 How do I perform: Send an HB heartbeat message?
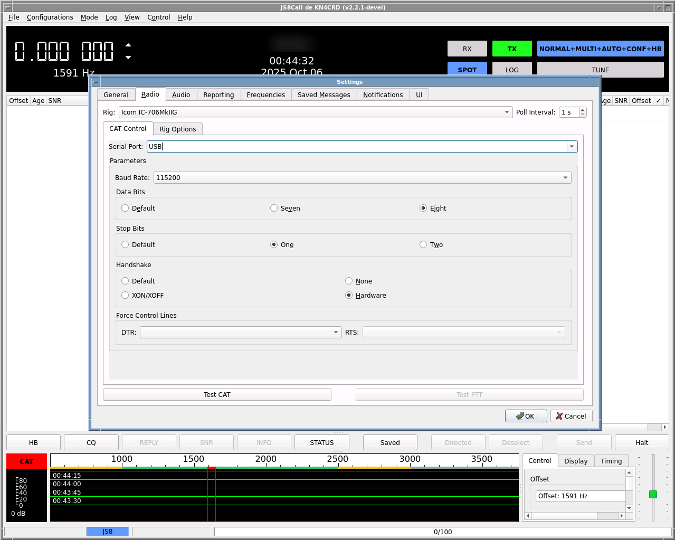coord(33,442)
